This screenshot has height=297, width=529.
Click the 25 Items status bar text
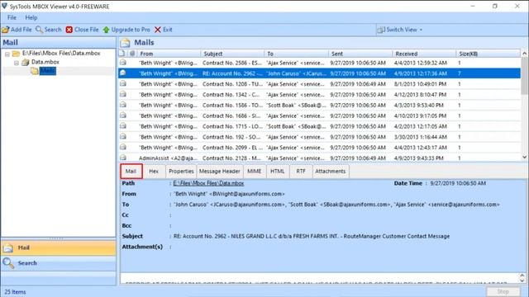point(15,292)
